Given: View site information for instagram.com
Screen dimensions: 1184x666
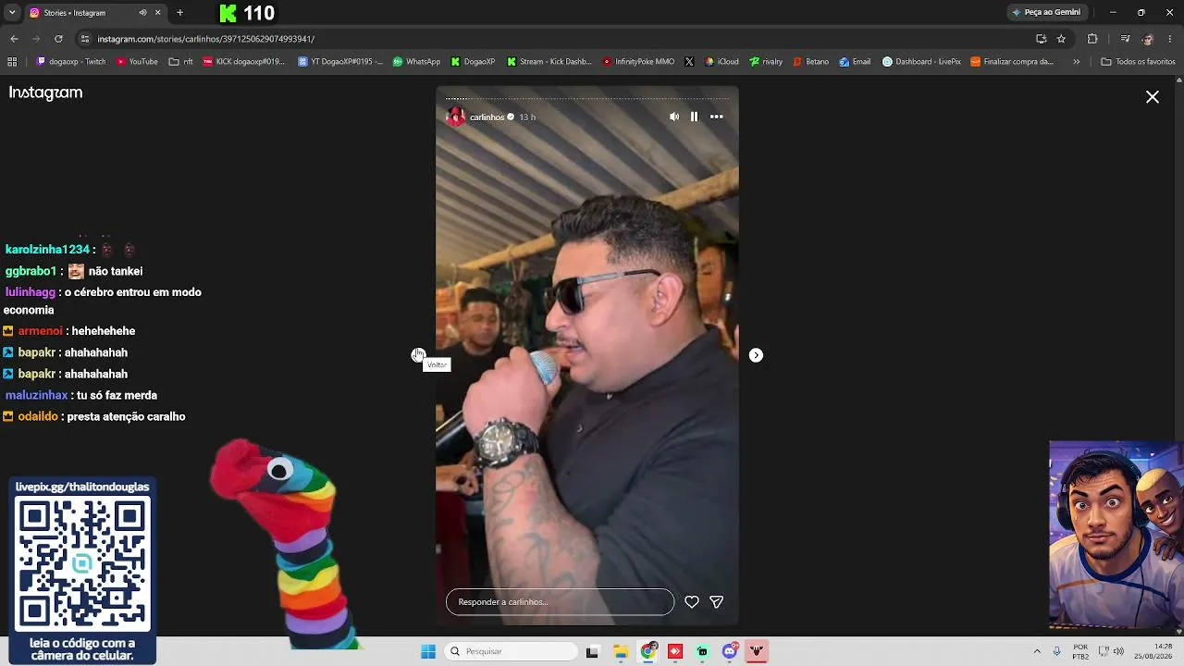Looking at the screenshot, I should [85, 39].
